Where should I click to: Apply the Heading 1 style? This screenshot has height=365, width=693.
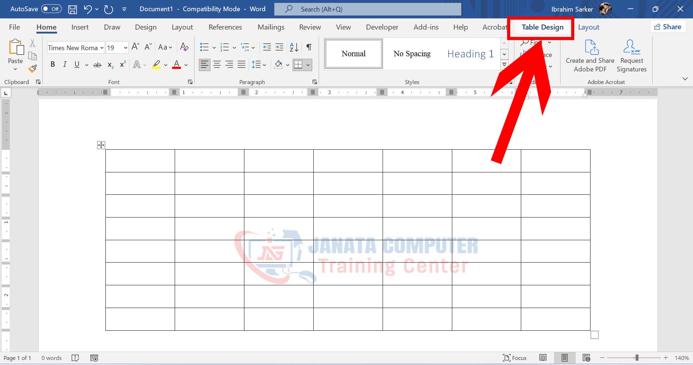click(x=470, y=54)
